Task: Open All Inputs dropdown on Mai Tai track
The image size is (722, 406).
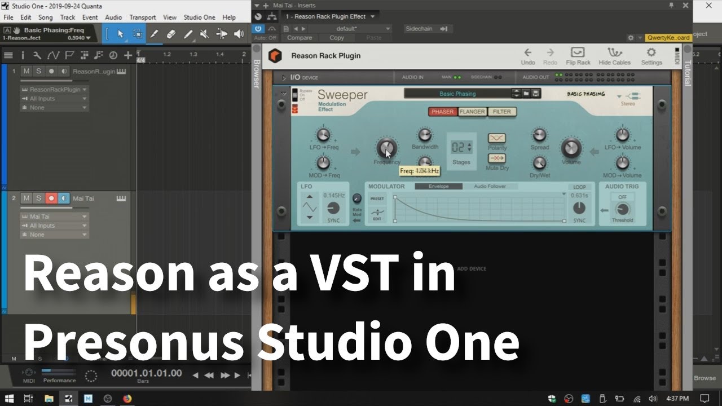Action: pyautogui.click(x=54, y=226)
